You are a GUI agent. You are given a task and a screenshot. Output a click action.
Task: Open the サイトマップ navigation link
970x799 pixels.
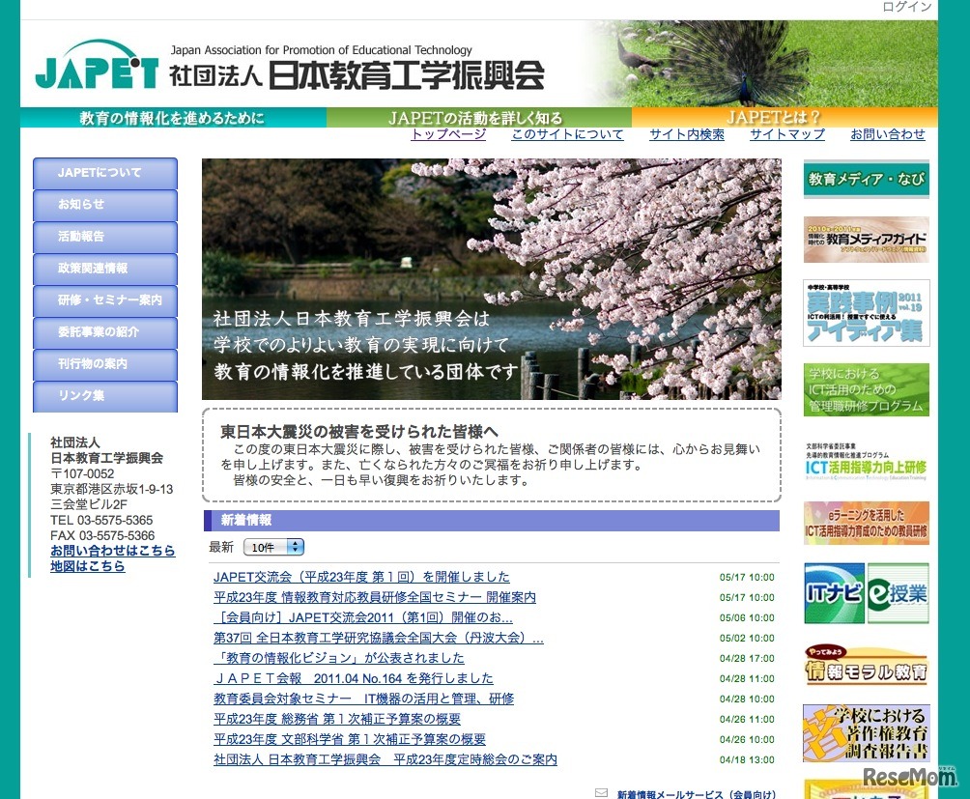click(x=786, y=134)
